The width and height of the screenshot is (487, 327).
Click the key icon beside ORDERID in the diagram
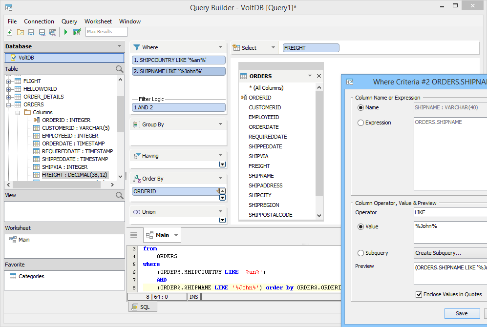tap(243, 98)
